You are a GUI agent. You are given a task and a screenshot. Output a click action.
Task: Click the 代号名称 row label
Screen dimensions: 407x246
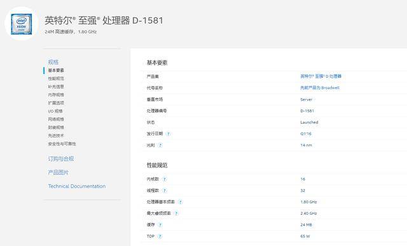[x=155, y=88]
